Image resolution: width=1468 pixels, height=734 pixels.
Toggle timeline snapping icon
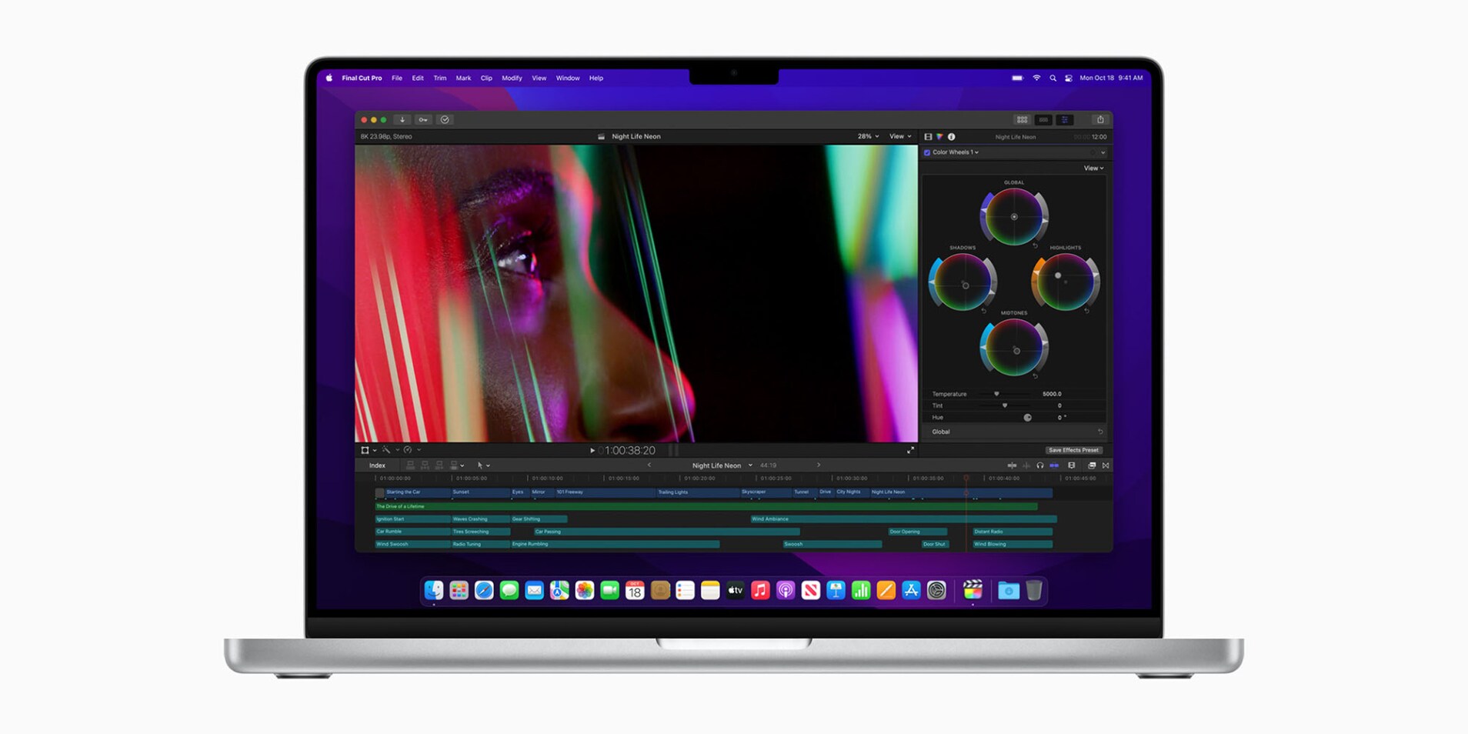tap(1054, 465)
